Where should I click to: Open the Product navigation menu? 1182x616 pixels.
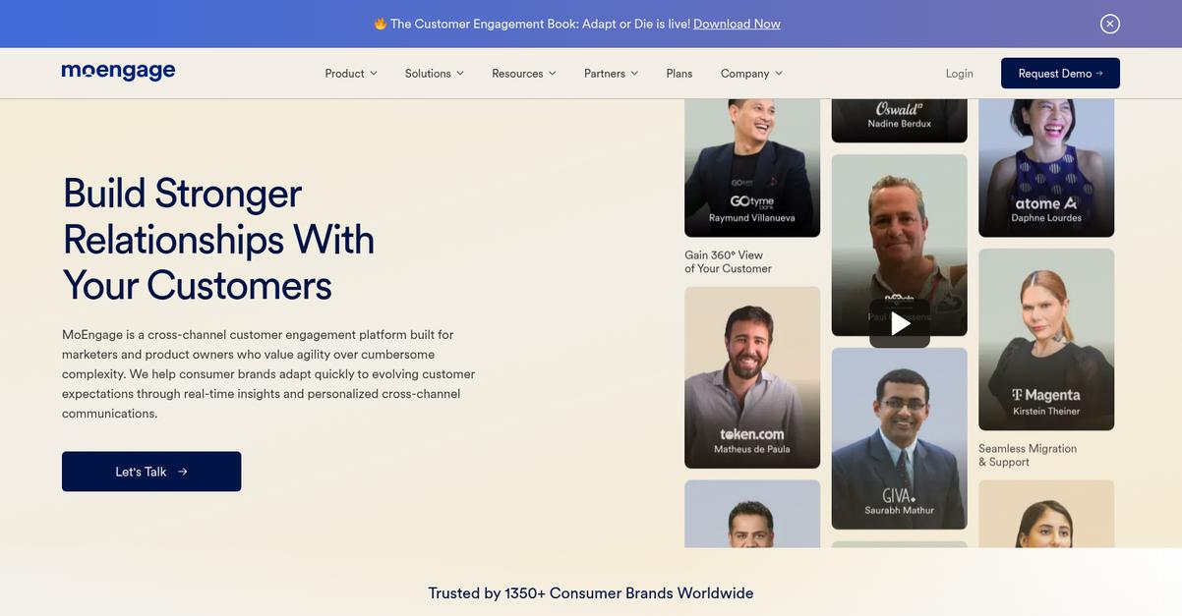pyautogui.click(x=351, y=74)
